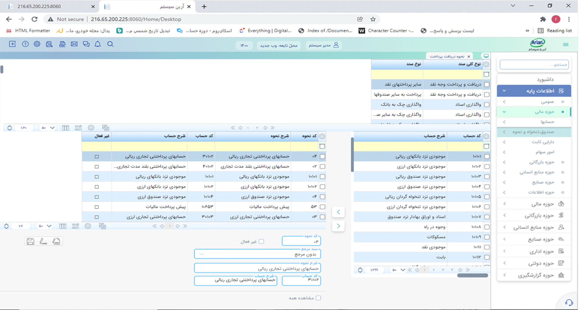Open the column chooser icon above the grid
The image size is (579, 310).
(x=65, y=128)
